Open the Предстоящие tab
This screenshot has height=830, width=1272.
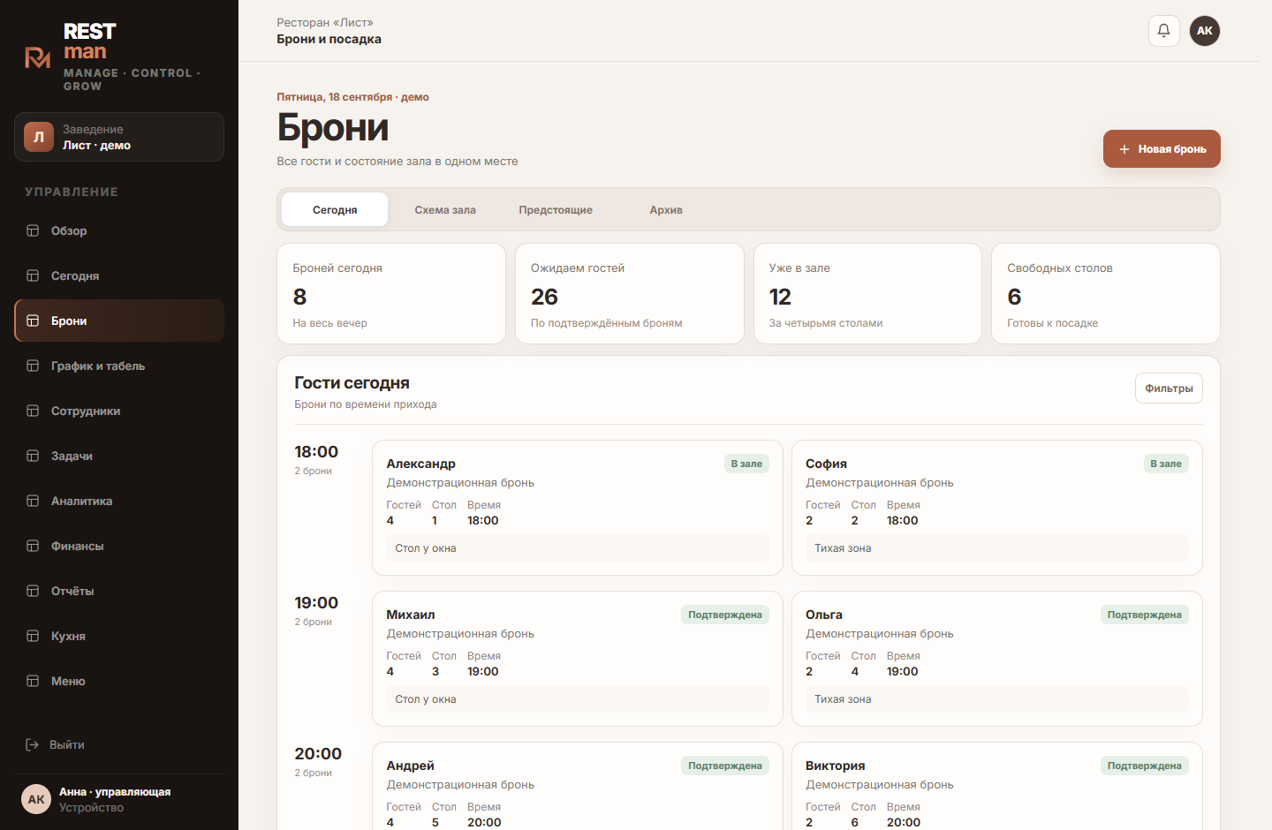(556, 209)
